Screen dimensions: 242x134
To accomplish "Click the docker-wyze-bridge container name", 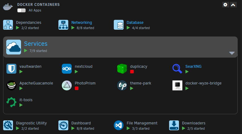I will [203, 83].
